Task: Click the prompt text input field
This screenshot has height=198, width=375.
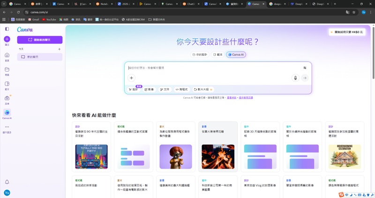Action: tap(214, 68)
